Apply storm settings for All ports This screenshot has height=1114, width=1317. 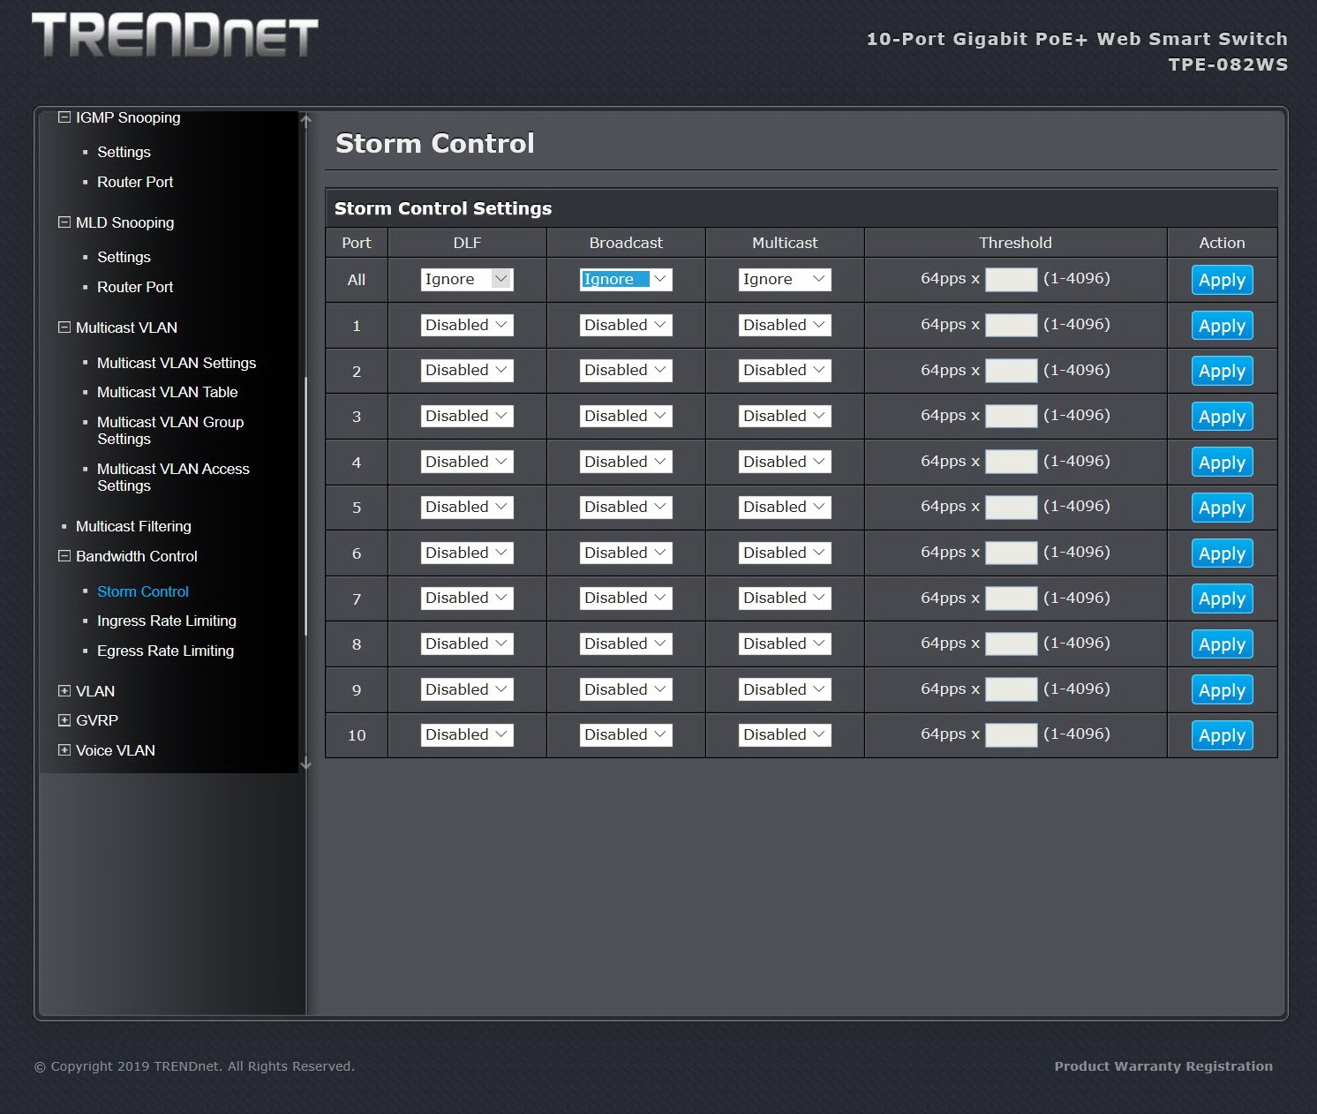point(1222,280)
